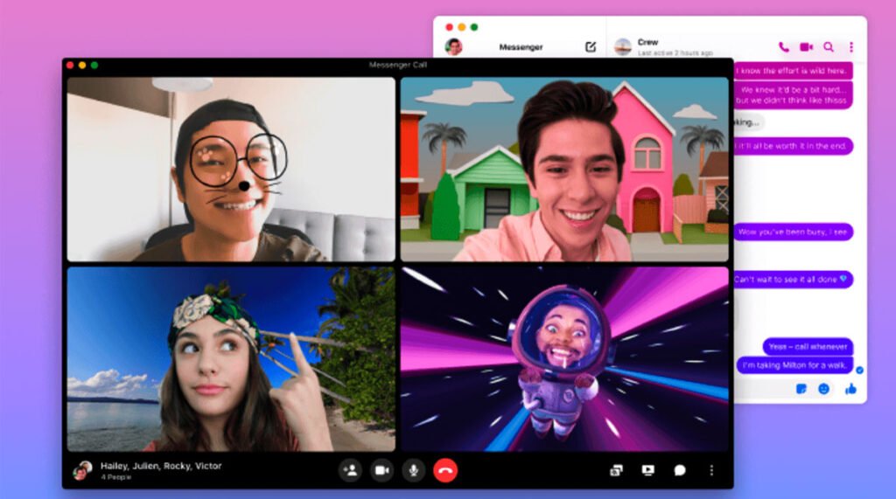The width and height of the screenshot is (896, 499).
Task: Click the Crew group avatar in chat header
Action: (x=622, y=47)
